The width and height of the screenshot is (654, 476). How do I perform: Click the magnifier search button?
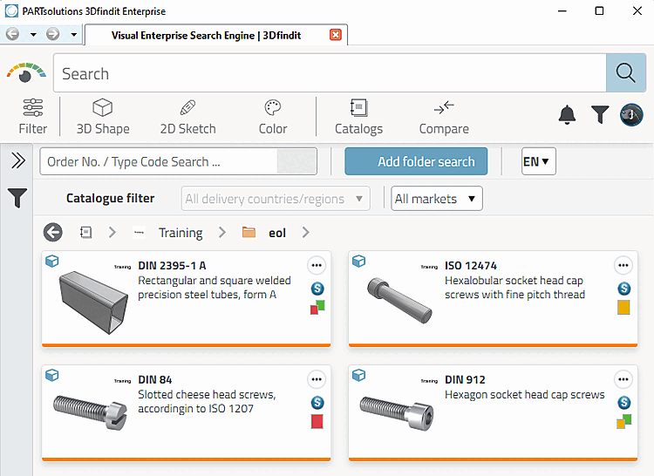(625, 73)
